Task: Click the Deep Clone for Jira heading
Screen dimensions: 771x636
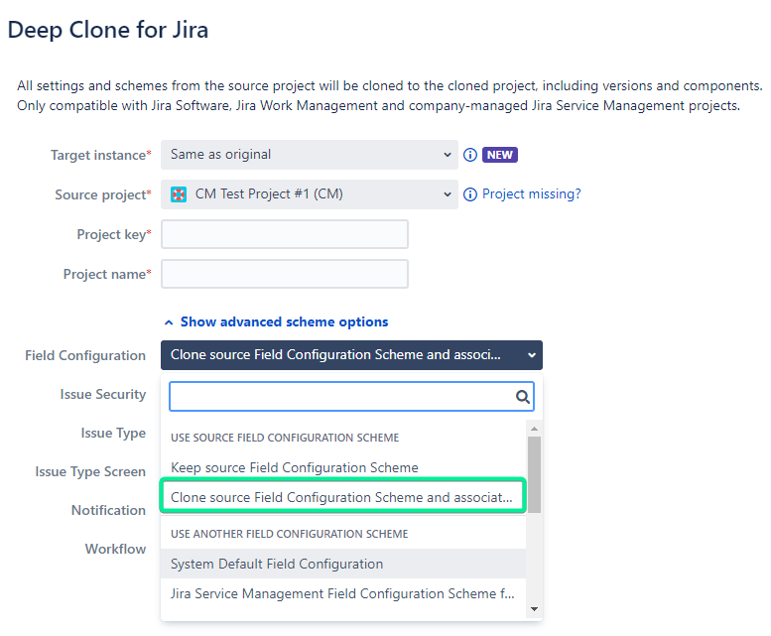Action: (x=108, y=30)
